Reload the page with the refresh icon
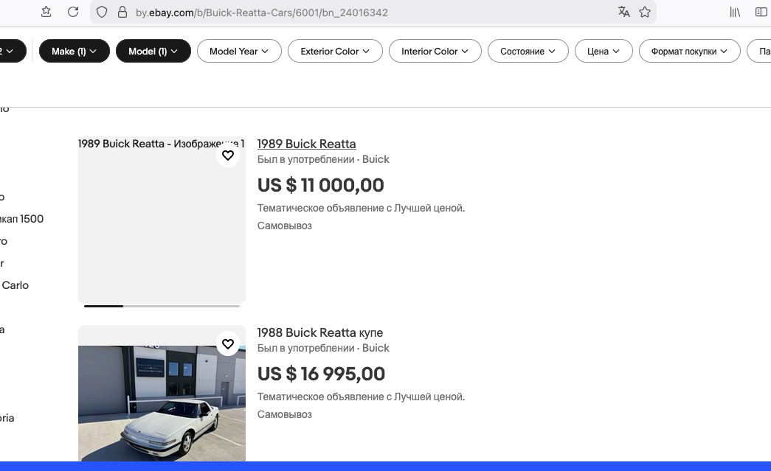771x471 pixels. tap(73, 12)
